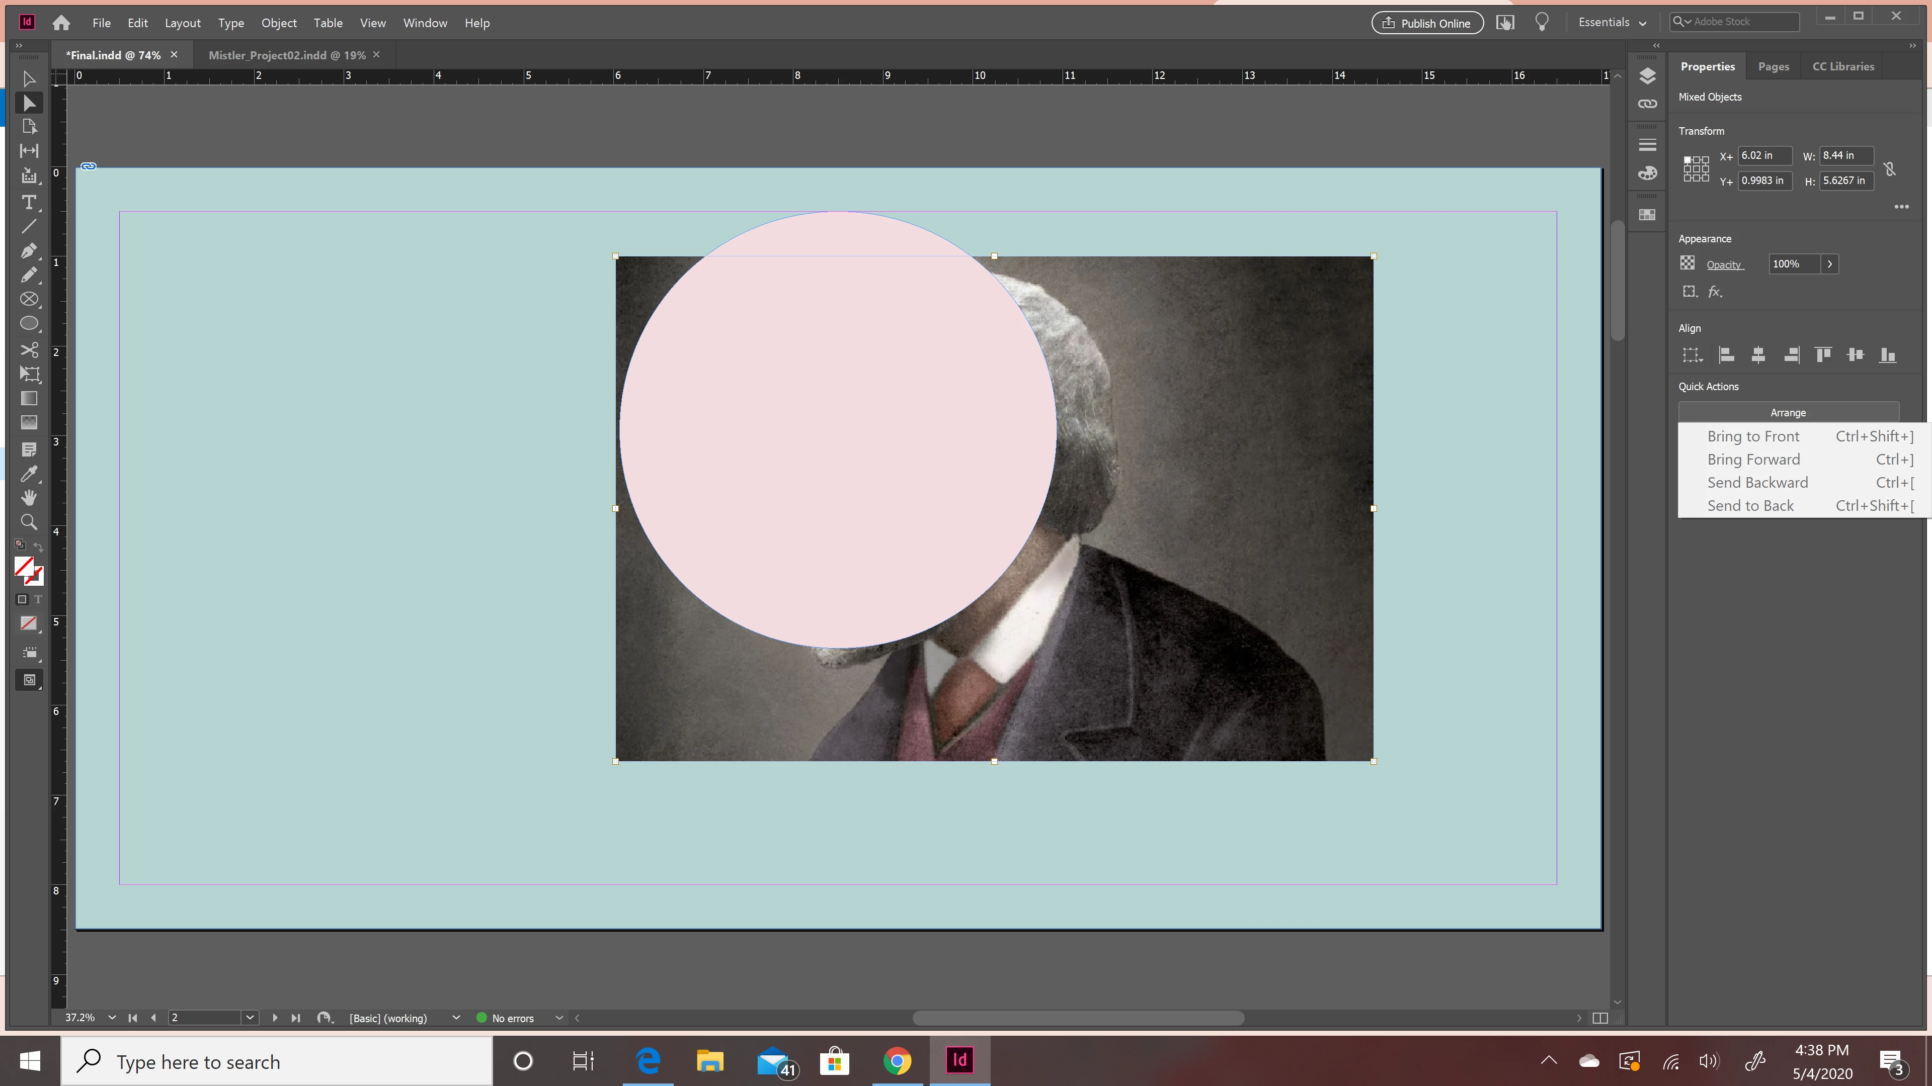Select the Zoom tool in toolbar

tap(29, 522)
